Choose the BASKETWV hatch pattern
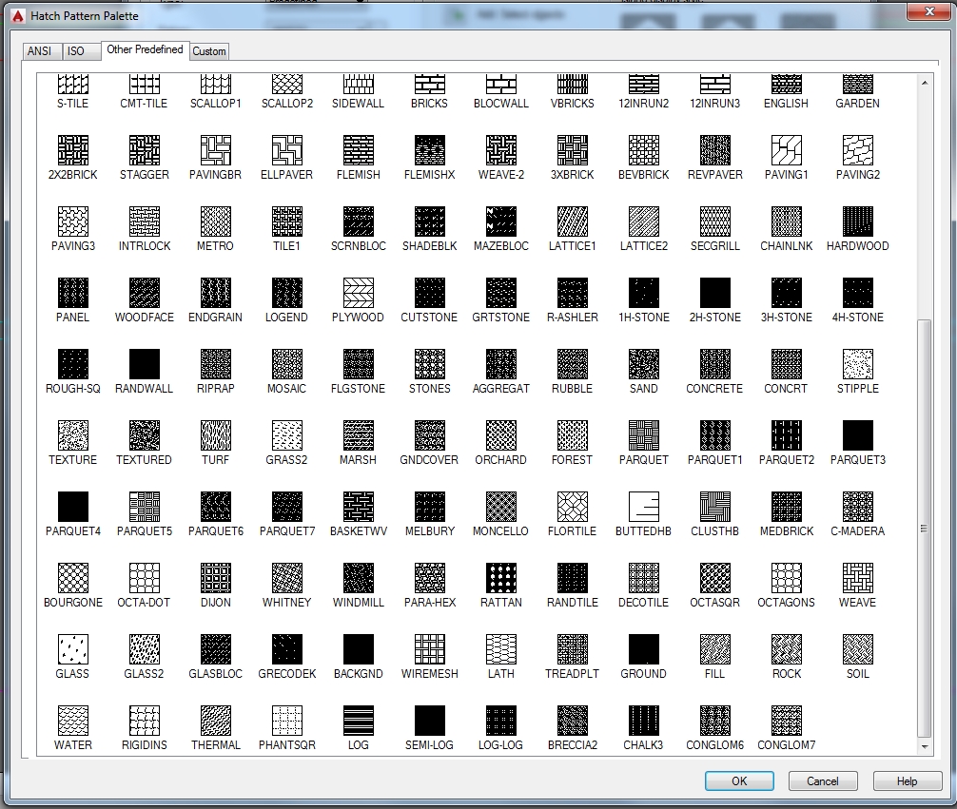This screenshot has width=957, height=809. (x=359, y=507)
